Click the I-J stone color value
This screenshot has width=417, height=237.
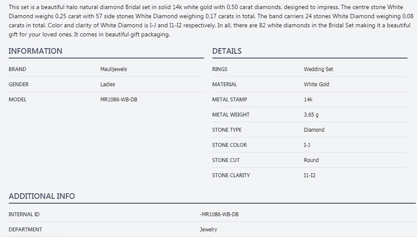click(x=307, y=145)
